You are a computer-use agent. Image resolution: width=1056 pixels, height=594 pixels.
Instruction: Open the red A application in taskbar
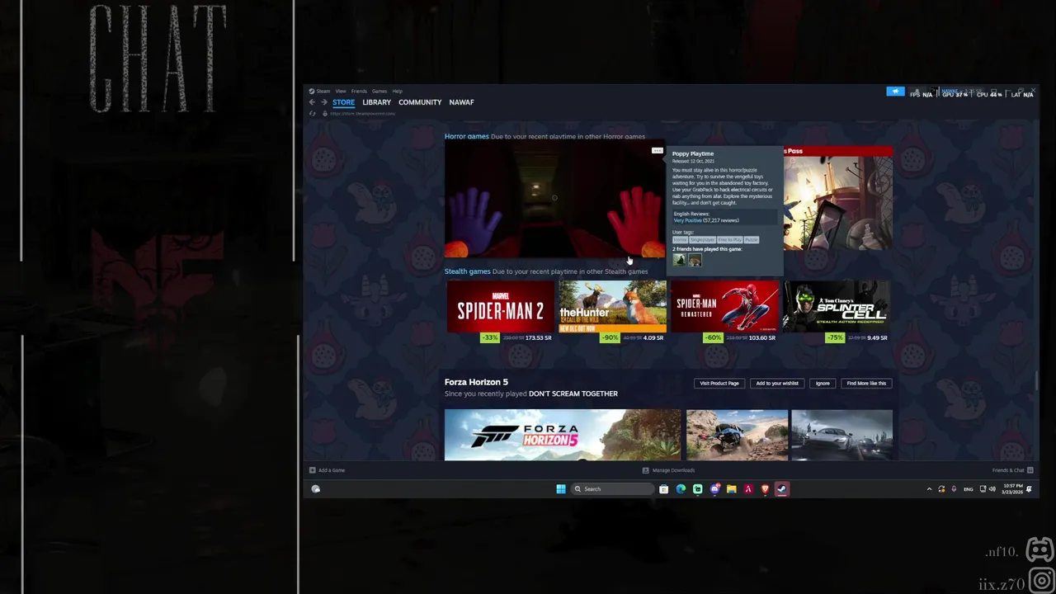[748, 489]
